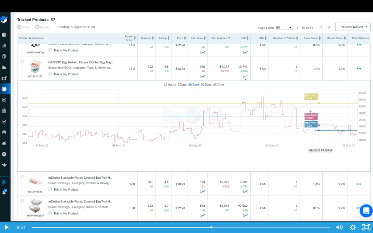Expand the Tracked Products dropdown
This screenshot has height=233, width=373.
pyautogui.click(x=352, y=27)
